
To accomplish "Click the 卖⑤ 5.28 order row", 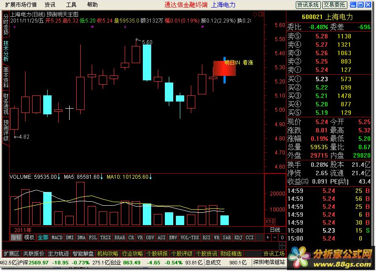I will coord(329,36).
